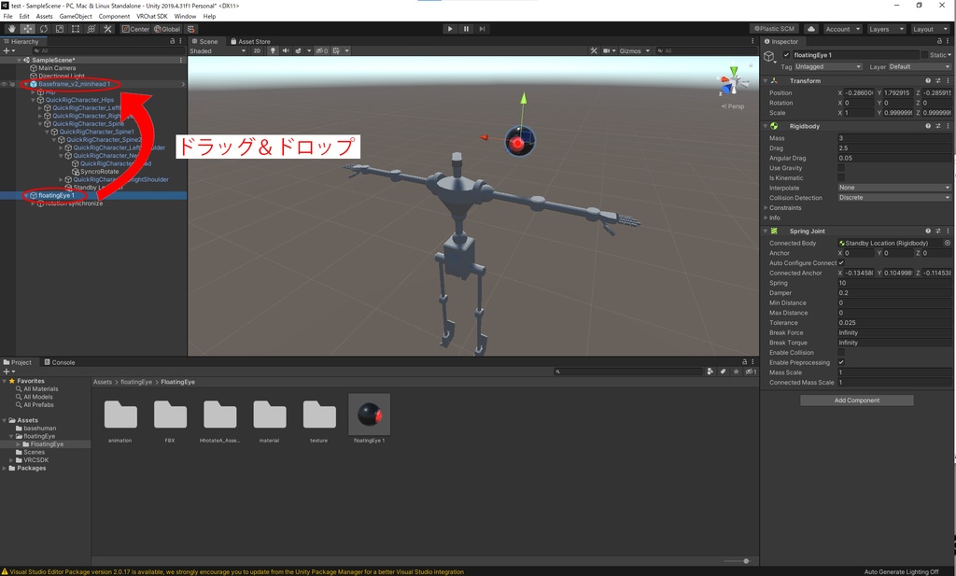Viewport: 956px width, 576px height.
Task: Toggle the scene lighting icon in Scene view
Action: tap(274, 50)
